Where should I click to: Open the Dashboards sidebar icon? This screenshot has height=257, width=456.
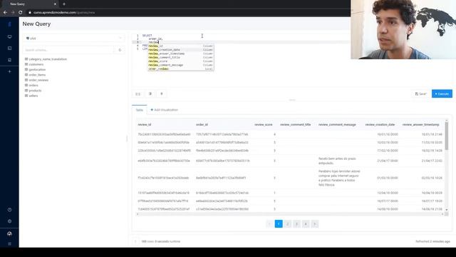[9, 36]
